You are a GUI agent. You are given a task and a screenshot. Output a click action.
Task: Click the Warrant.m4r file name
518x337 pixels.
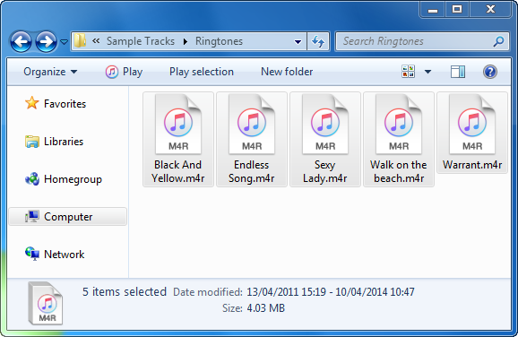[x=472, y=165]
